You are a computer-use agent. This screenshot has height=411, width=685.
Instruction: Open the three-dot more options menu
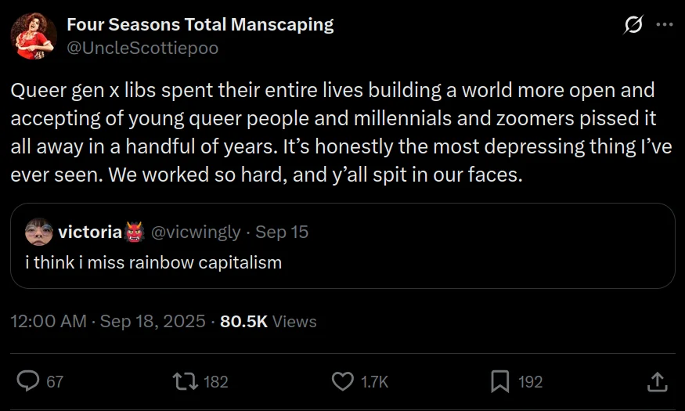(x=664, y=25)
